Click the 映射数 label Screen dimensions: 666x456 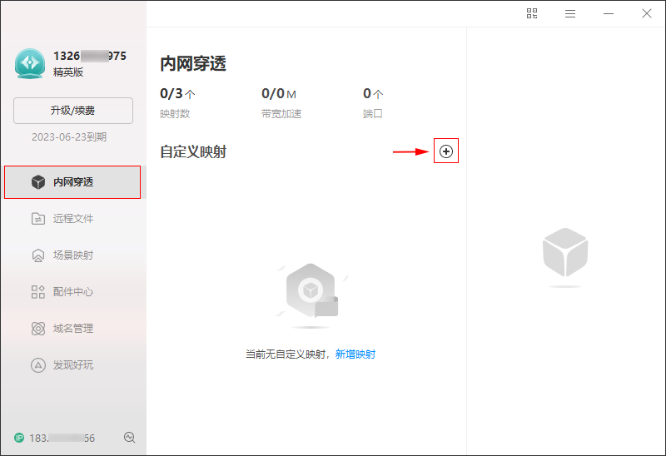pos(175,114)
